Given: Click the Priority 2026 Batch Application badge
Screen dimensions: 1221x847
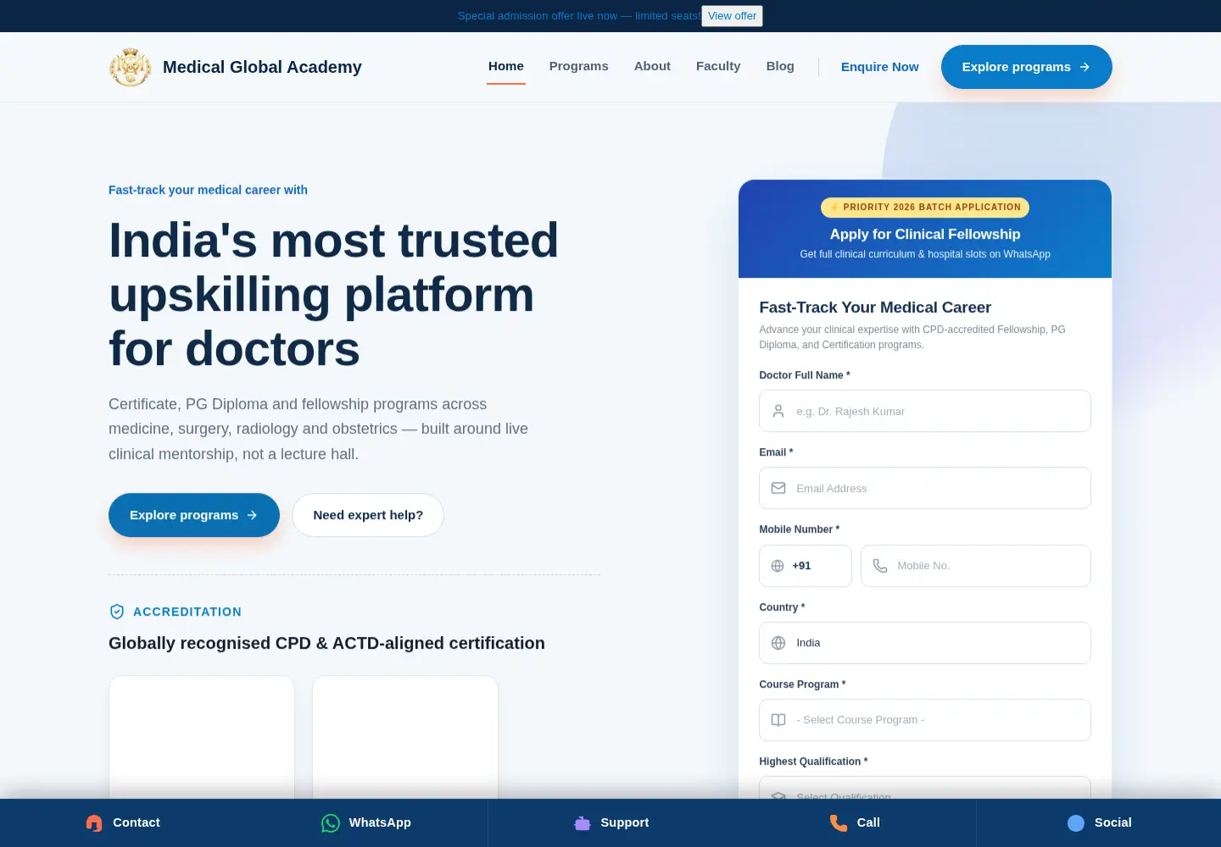Looking at the screenshot, I should pyautogui.click(x=925, y=208).
